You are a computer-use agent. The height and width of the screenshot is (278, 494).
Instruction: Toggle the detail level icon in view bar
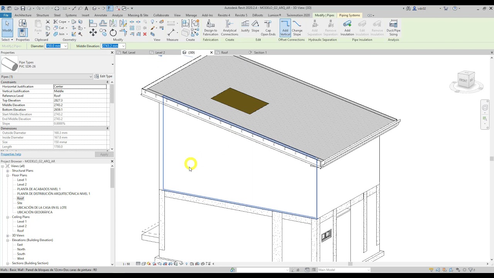138,264
